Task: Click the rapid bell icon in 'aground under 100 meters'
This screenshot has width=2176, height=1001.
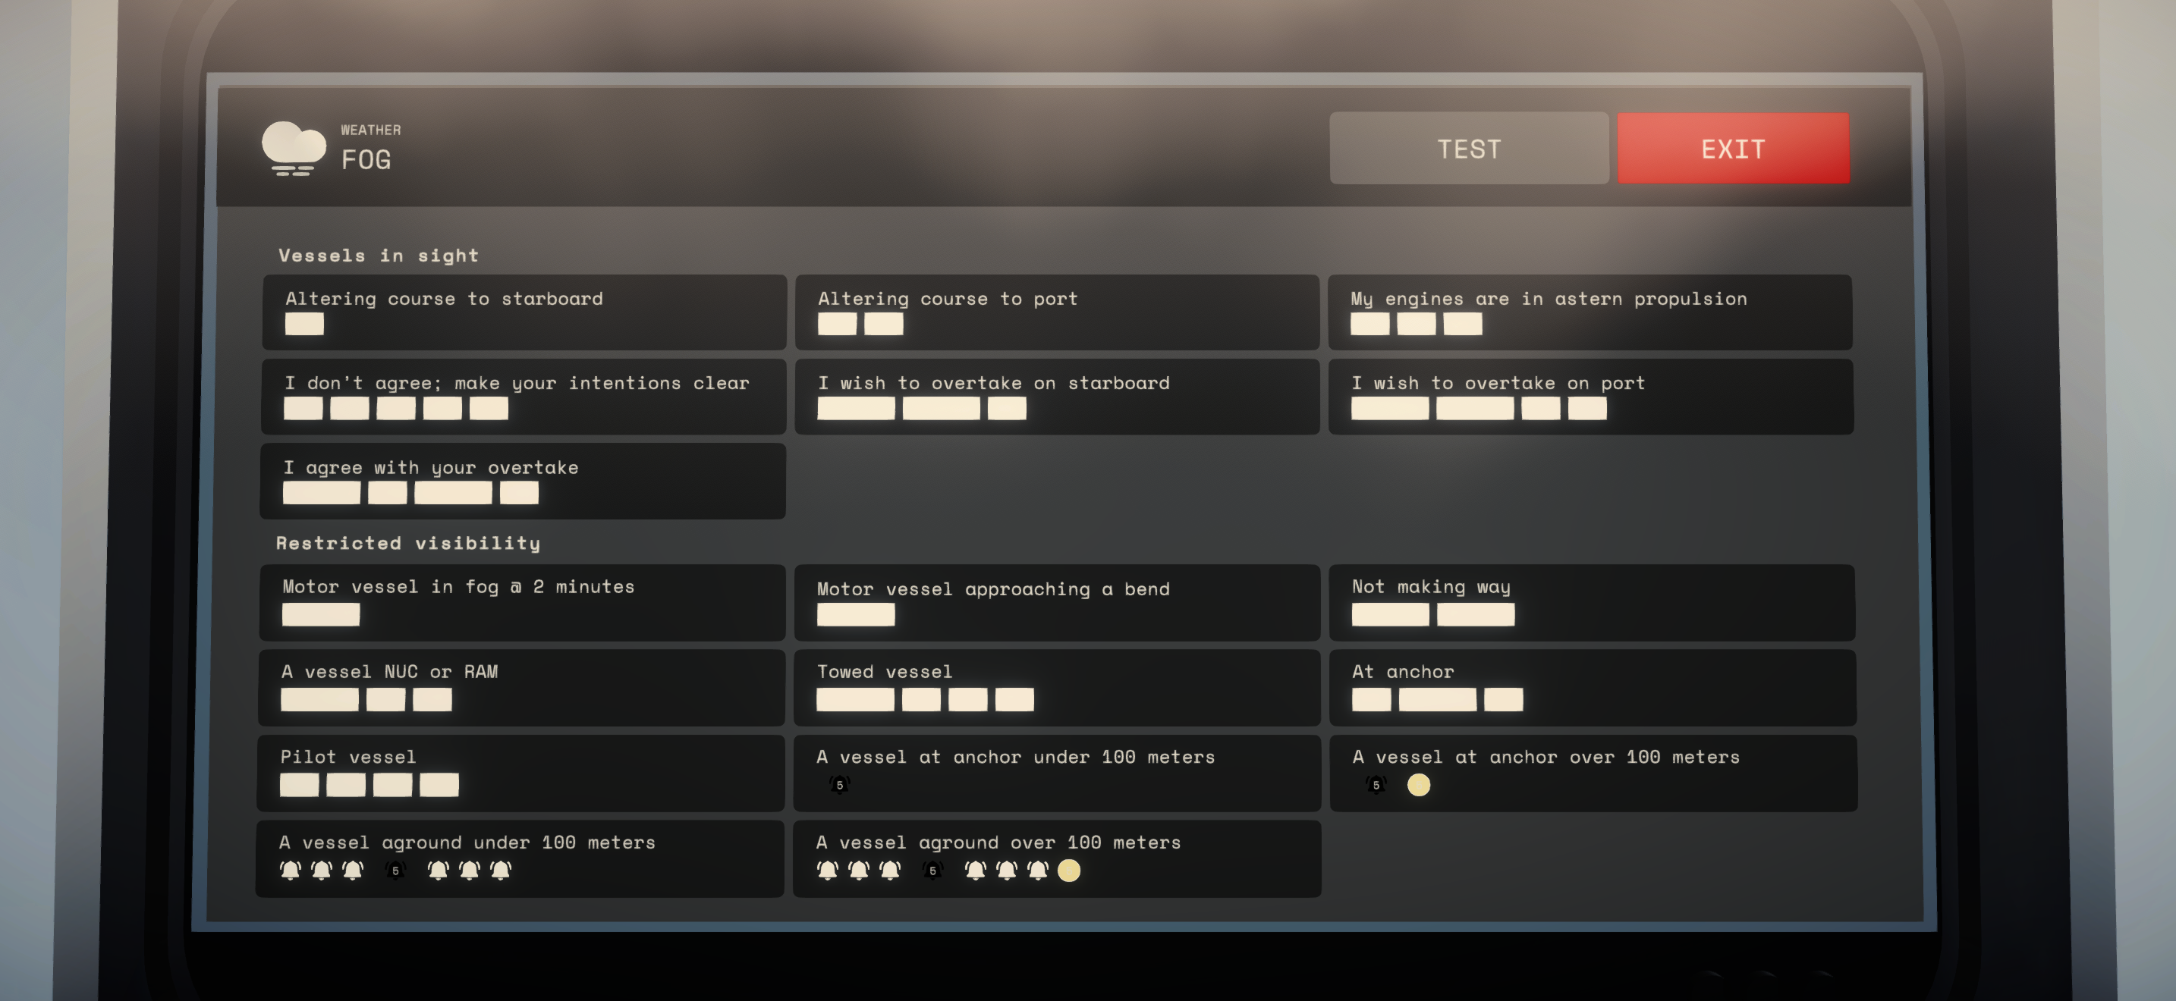Action: pos(395,870)
